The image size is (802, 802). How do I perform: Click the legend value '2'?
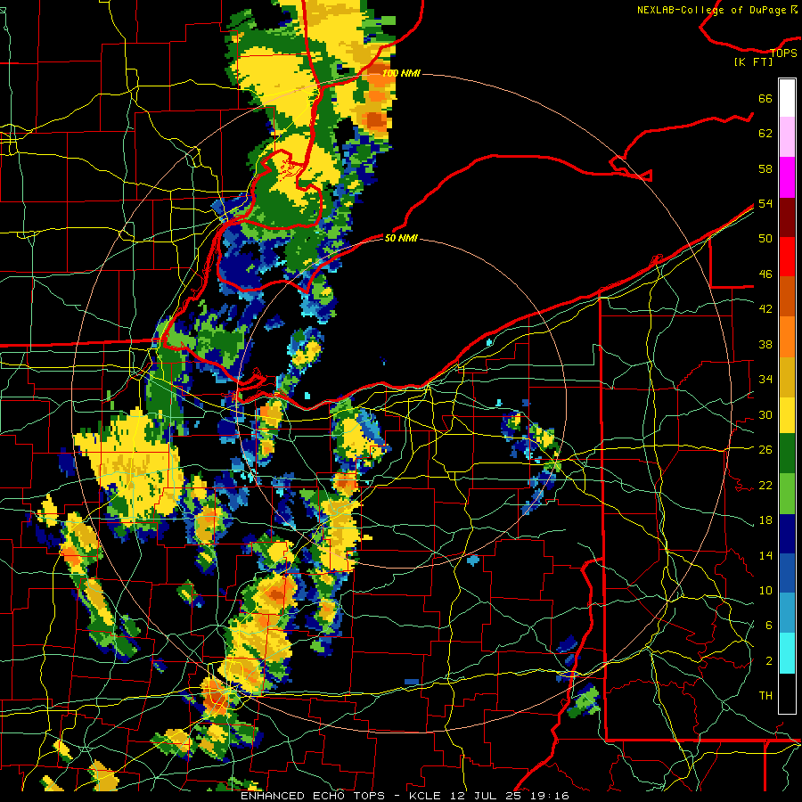click(x=768, y=661)
